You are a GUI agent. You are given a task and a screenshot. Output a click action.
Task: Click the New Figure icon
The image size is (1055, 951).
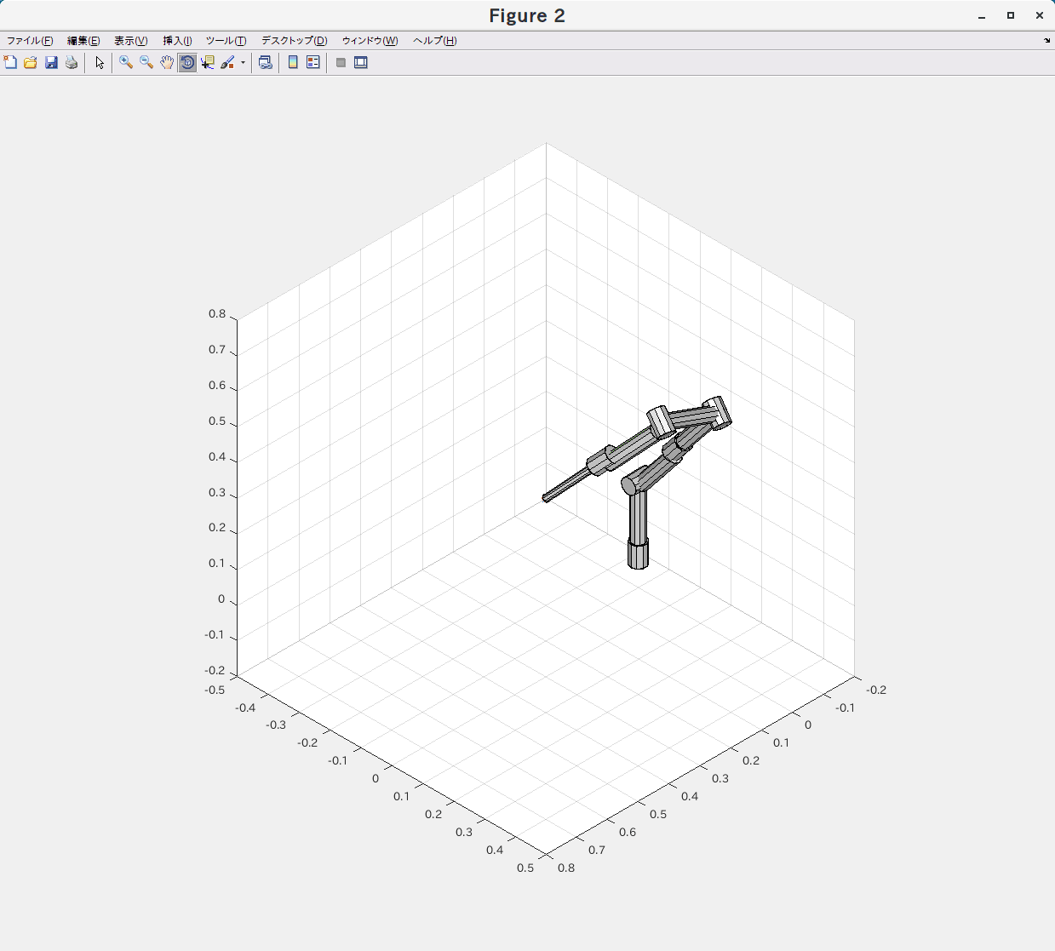pyautogui.click(x=10, y=62)
